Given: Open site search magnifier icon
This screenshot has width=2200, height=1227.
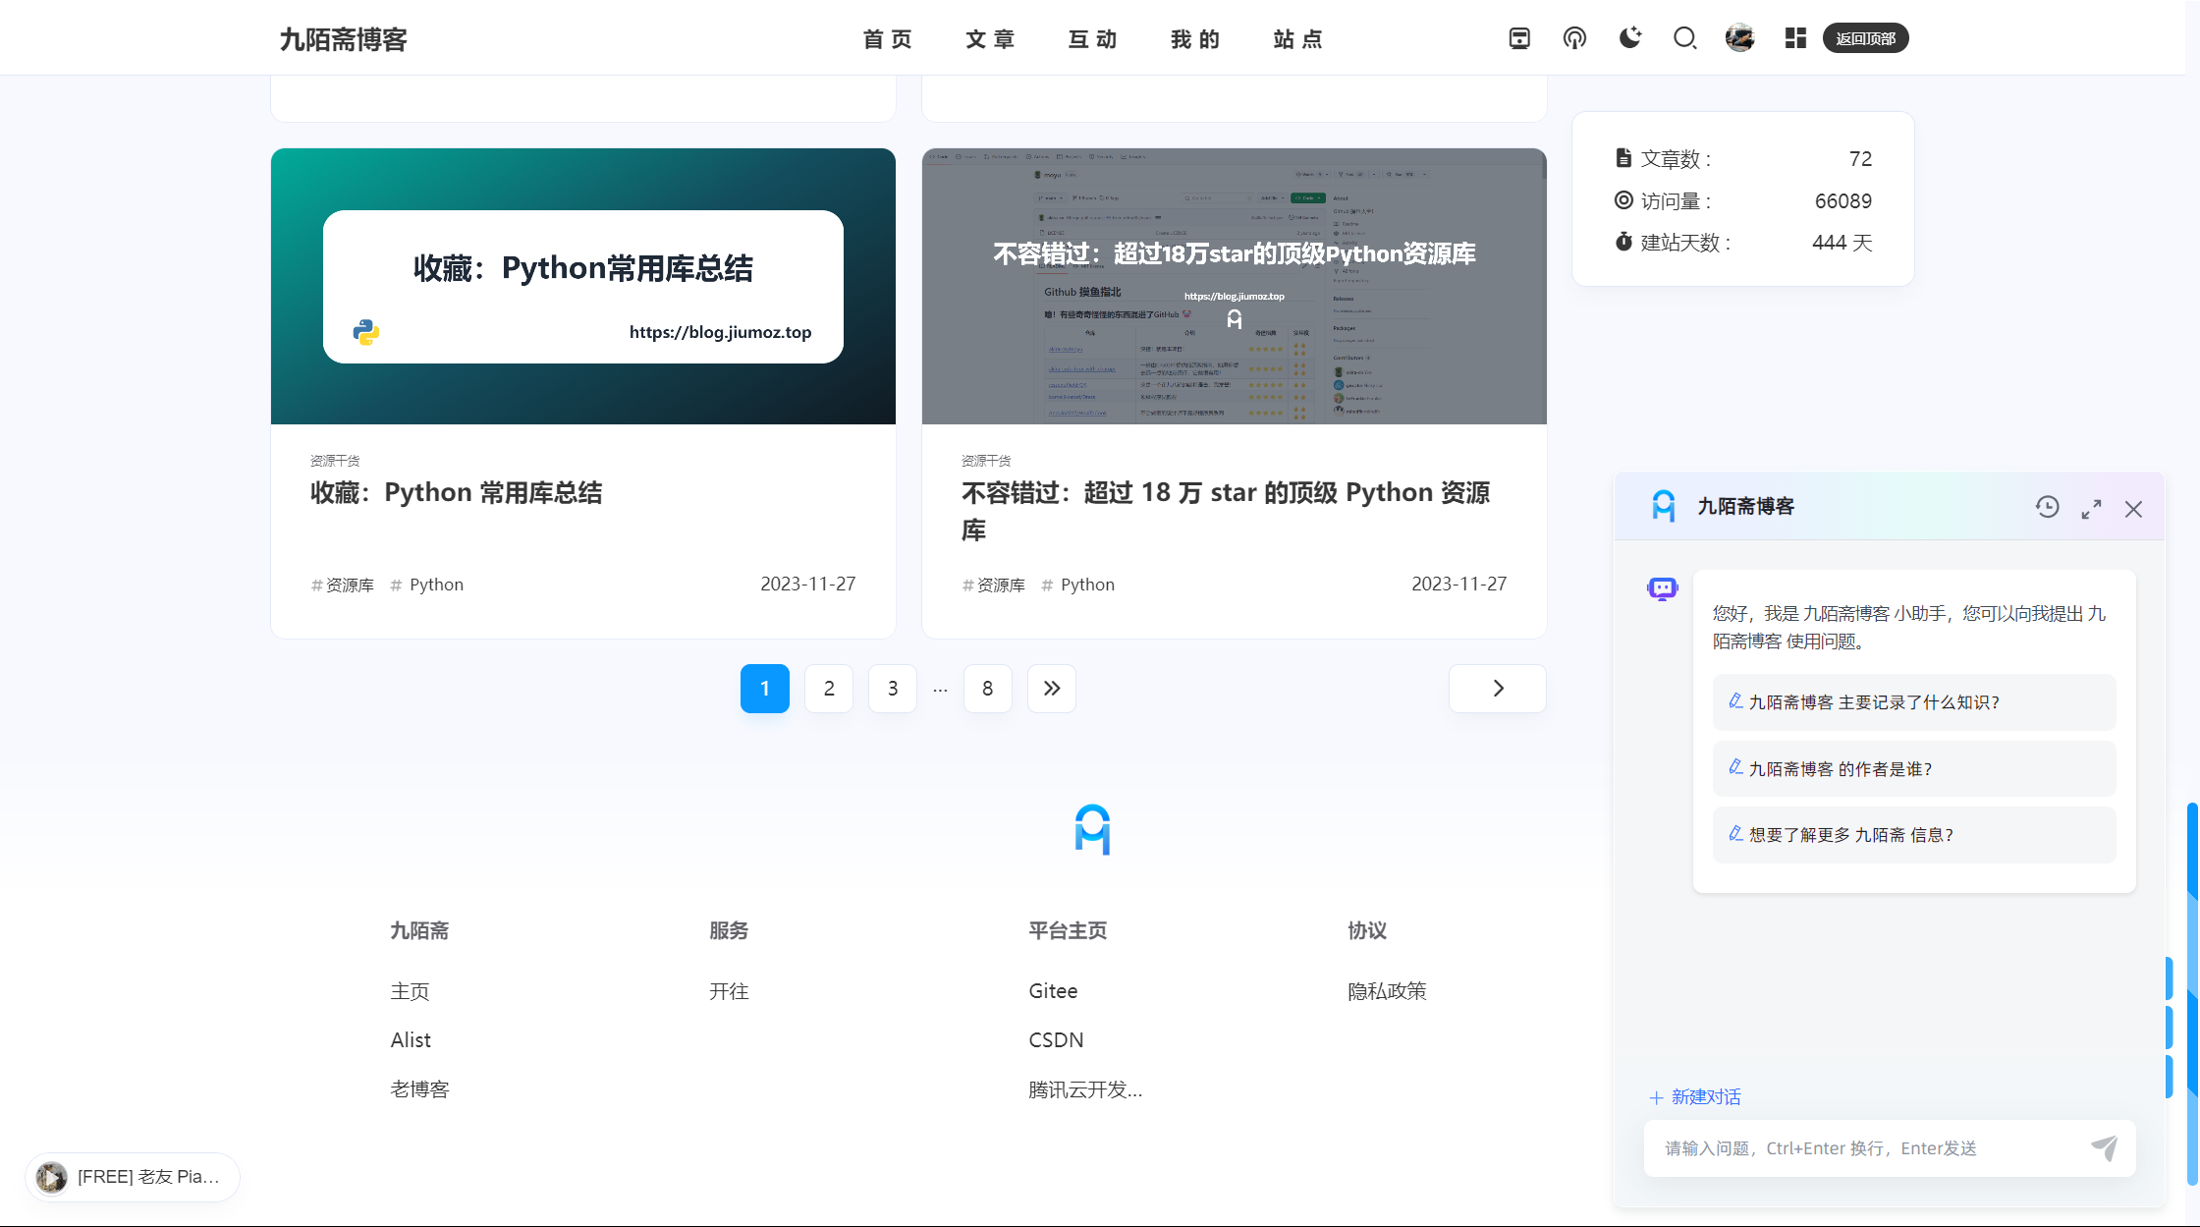Looking at the screenshot, I should click(x=1685, y=38).
